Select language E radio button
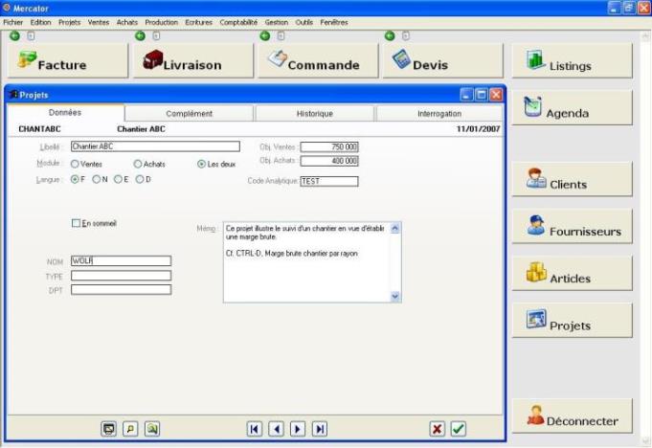 pos(118,180)
